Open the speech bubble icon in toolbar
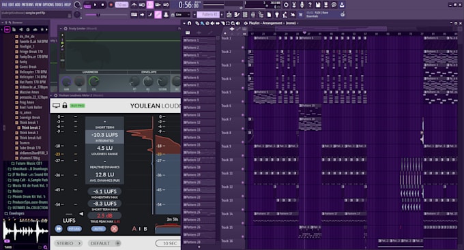The height and width of the screenshot is (250, 464). click(334, 5)
